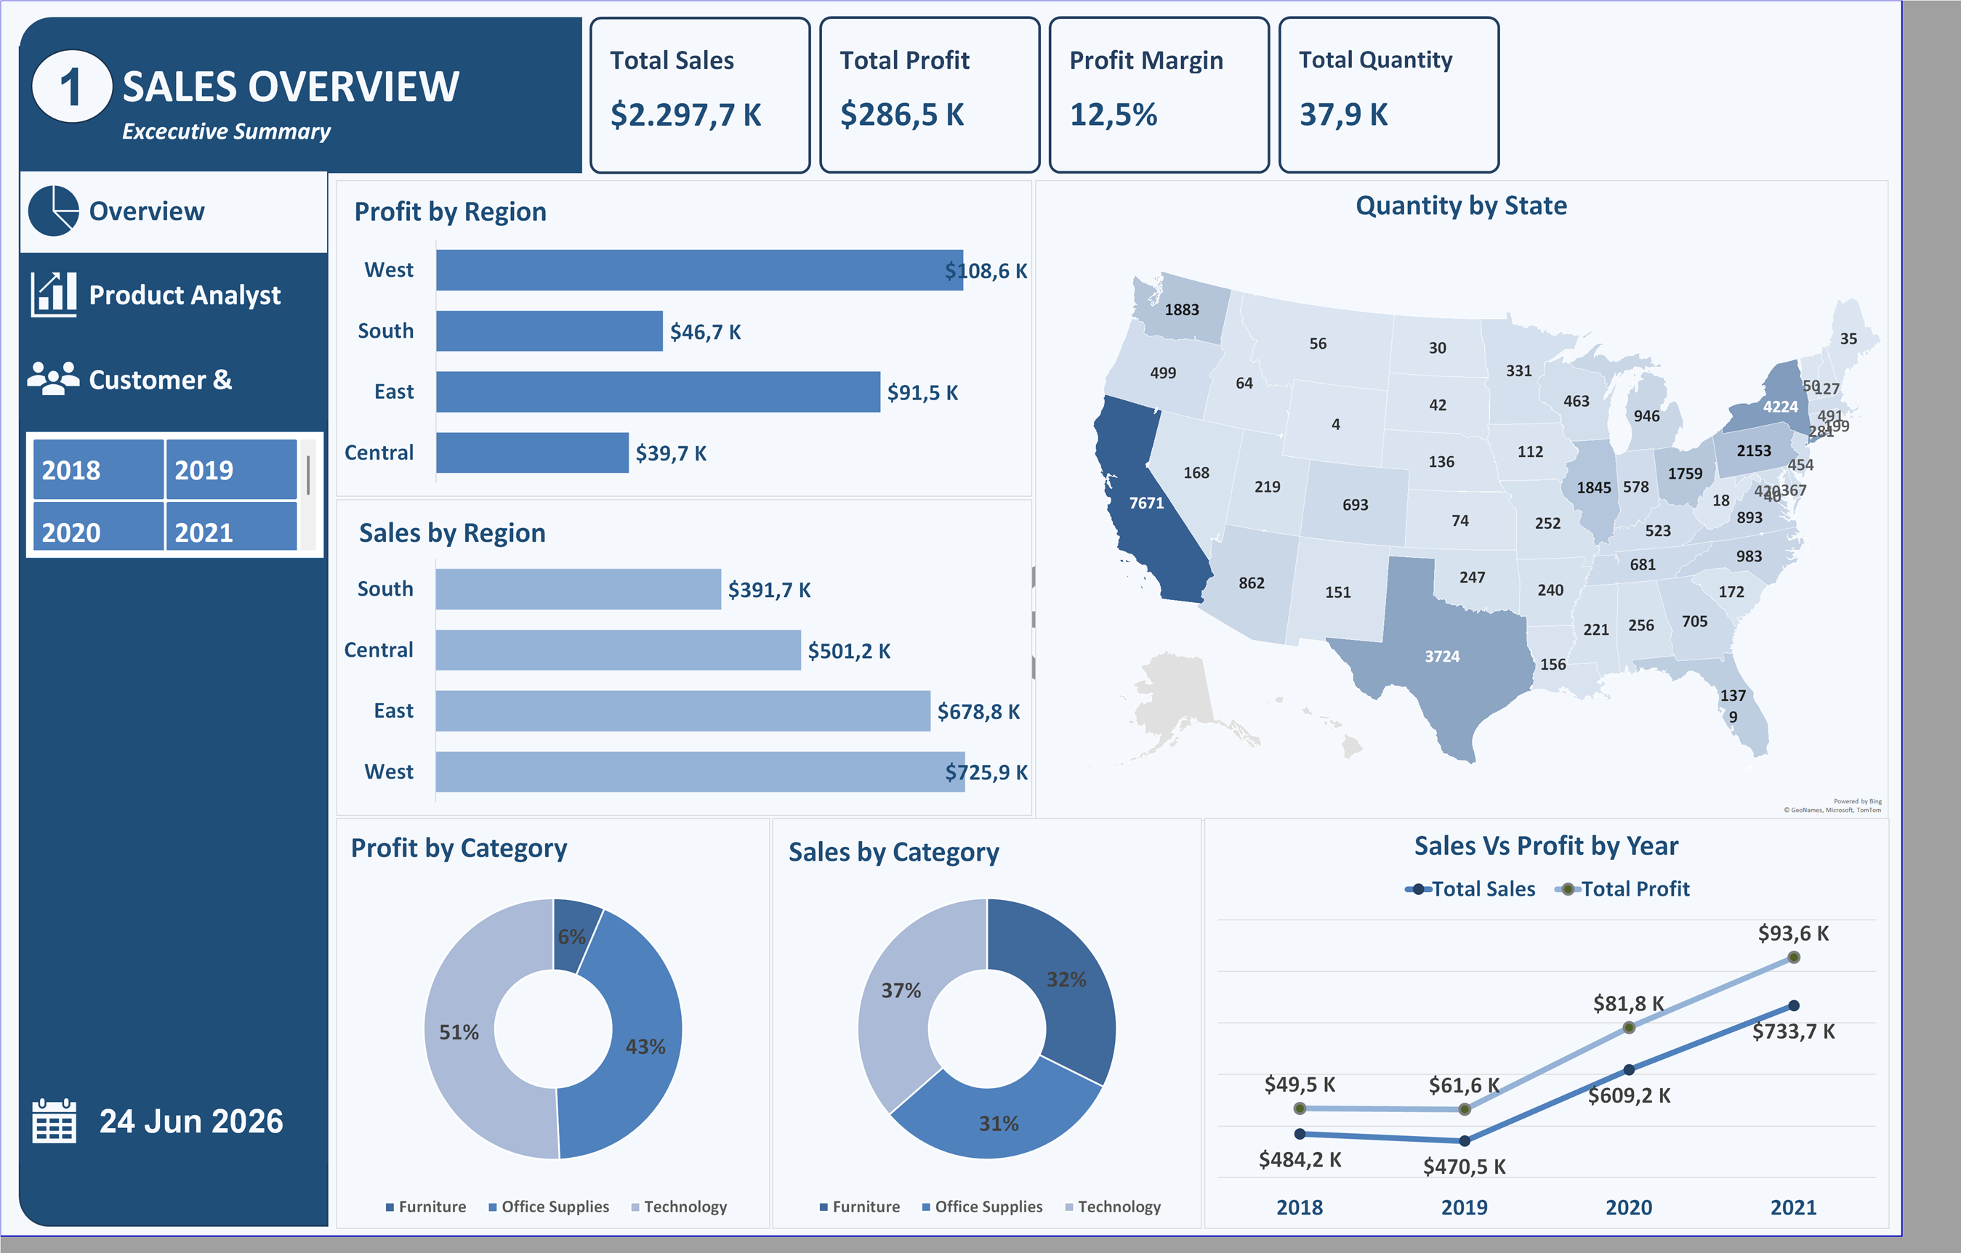
Task: Click the Product Analyst bar chart icon
Action: tap(54, 293)
